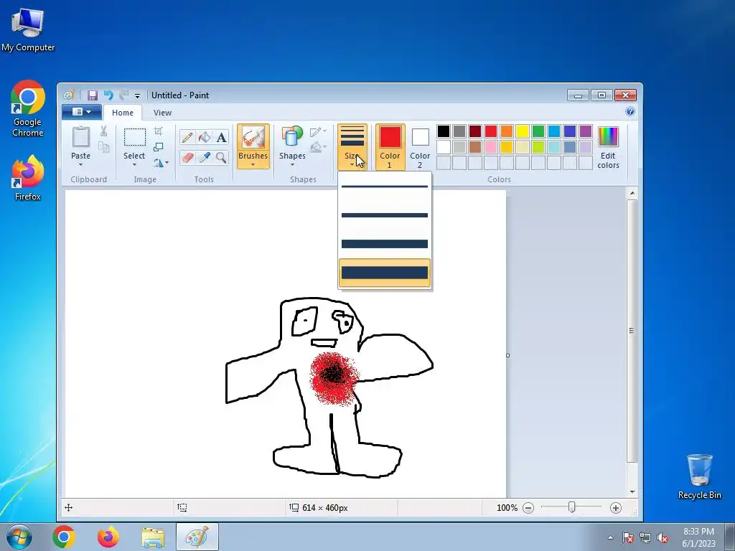Switch to the Home ribbon tab
The height and width of the screenshot is (551, 735).
pyautogui.click(x=122, y=113)
